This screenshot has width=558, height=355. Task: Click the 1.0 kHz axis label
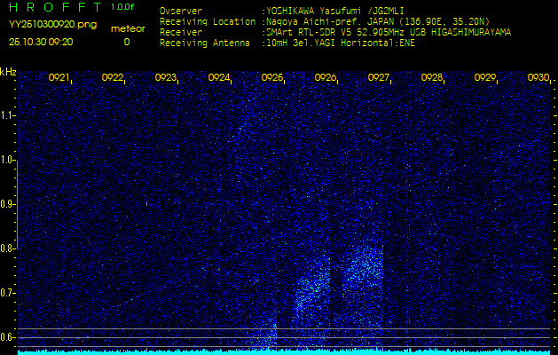[7, 160]
